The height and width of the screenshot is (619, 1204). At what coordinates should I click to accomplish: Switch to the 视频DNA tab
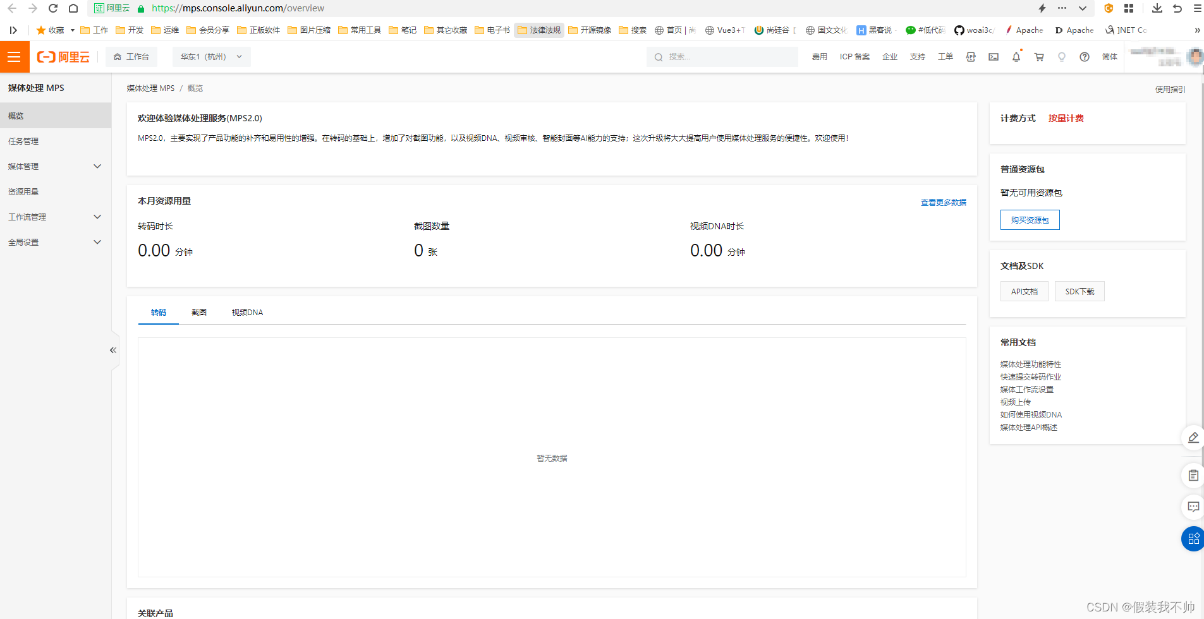click(247, 312)
